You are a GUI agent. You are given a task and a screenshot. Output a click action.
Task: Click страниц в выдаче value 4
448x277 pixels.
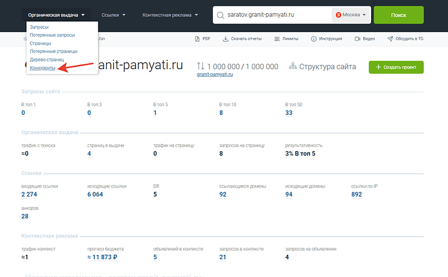point(89,154)
